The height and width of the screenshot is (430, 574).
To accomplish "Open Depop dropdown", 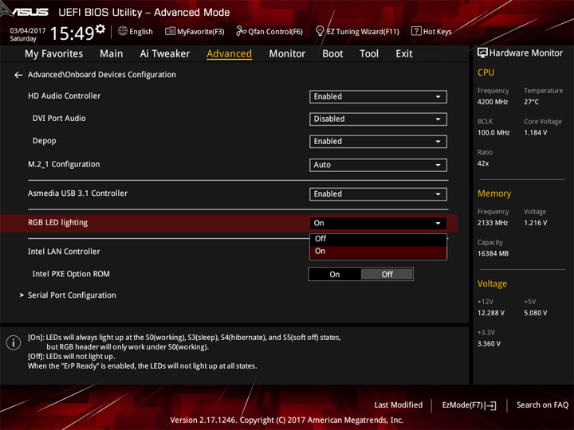I will (378, 142).
